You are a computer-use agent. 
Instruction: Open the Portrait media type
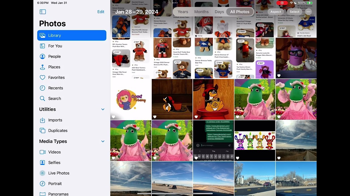click(72, 184)
